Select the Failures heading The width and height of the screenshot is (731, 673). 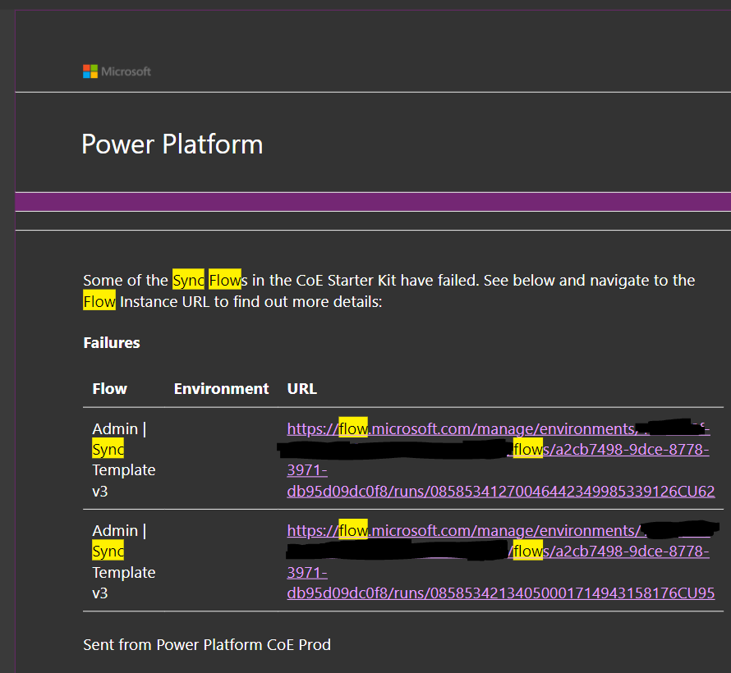[111, 342]
